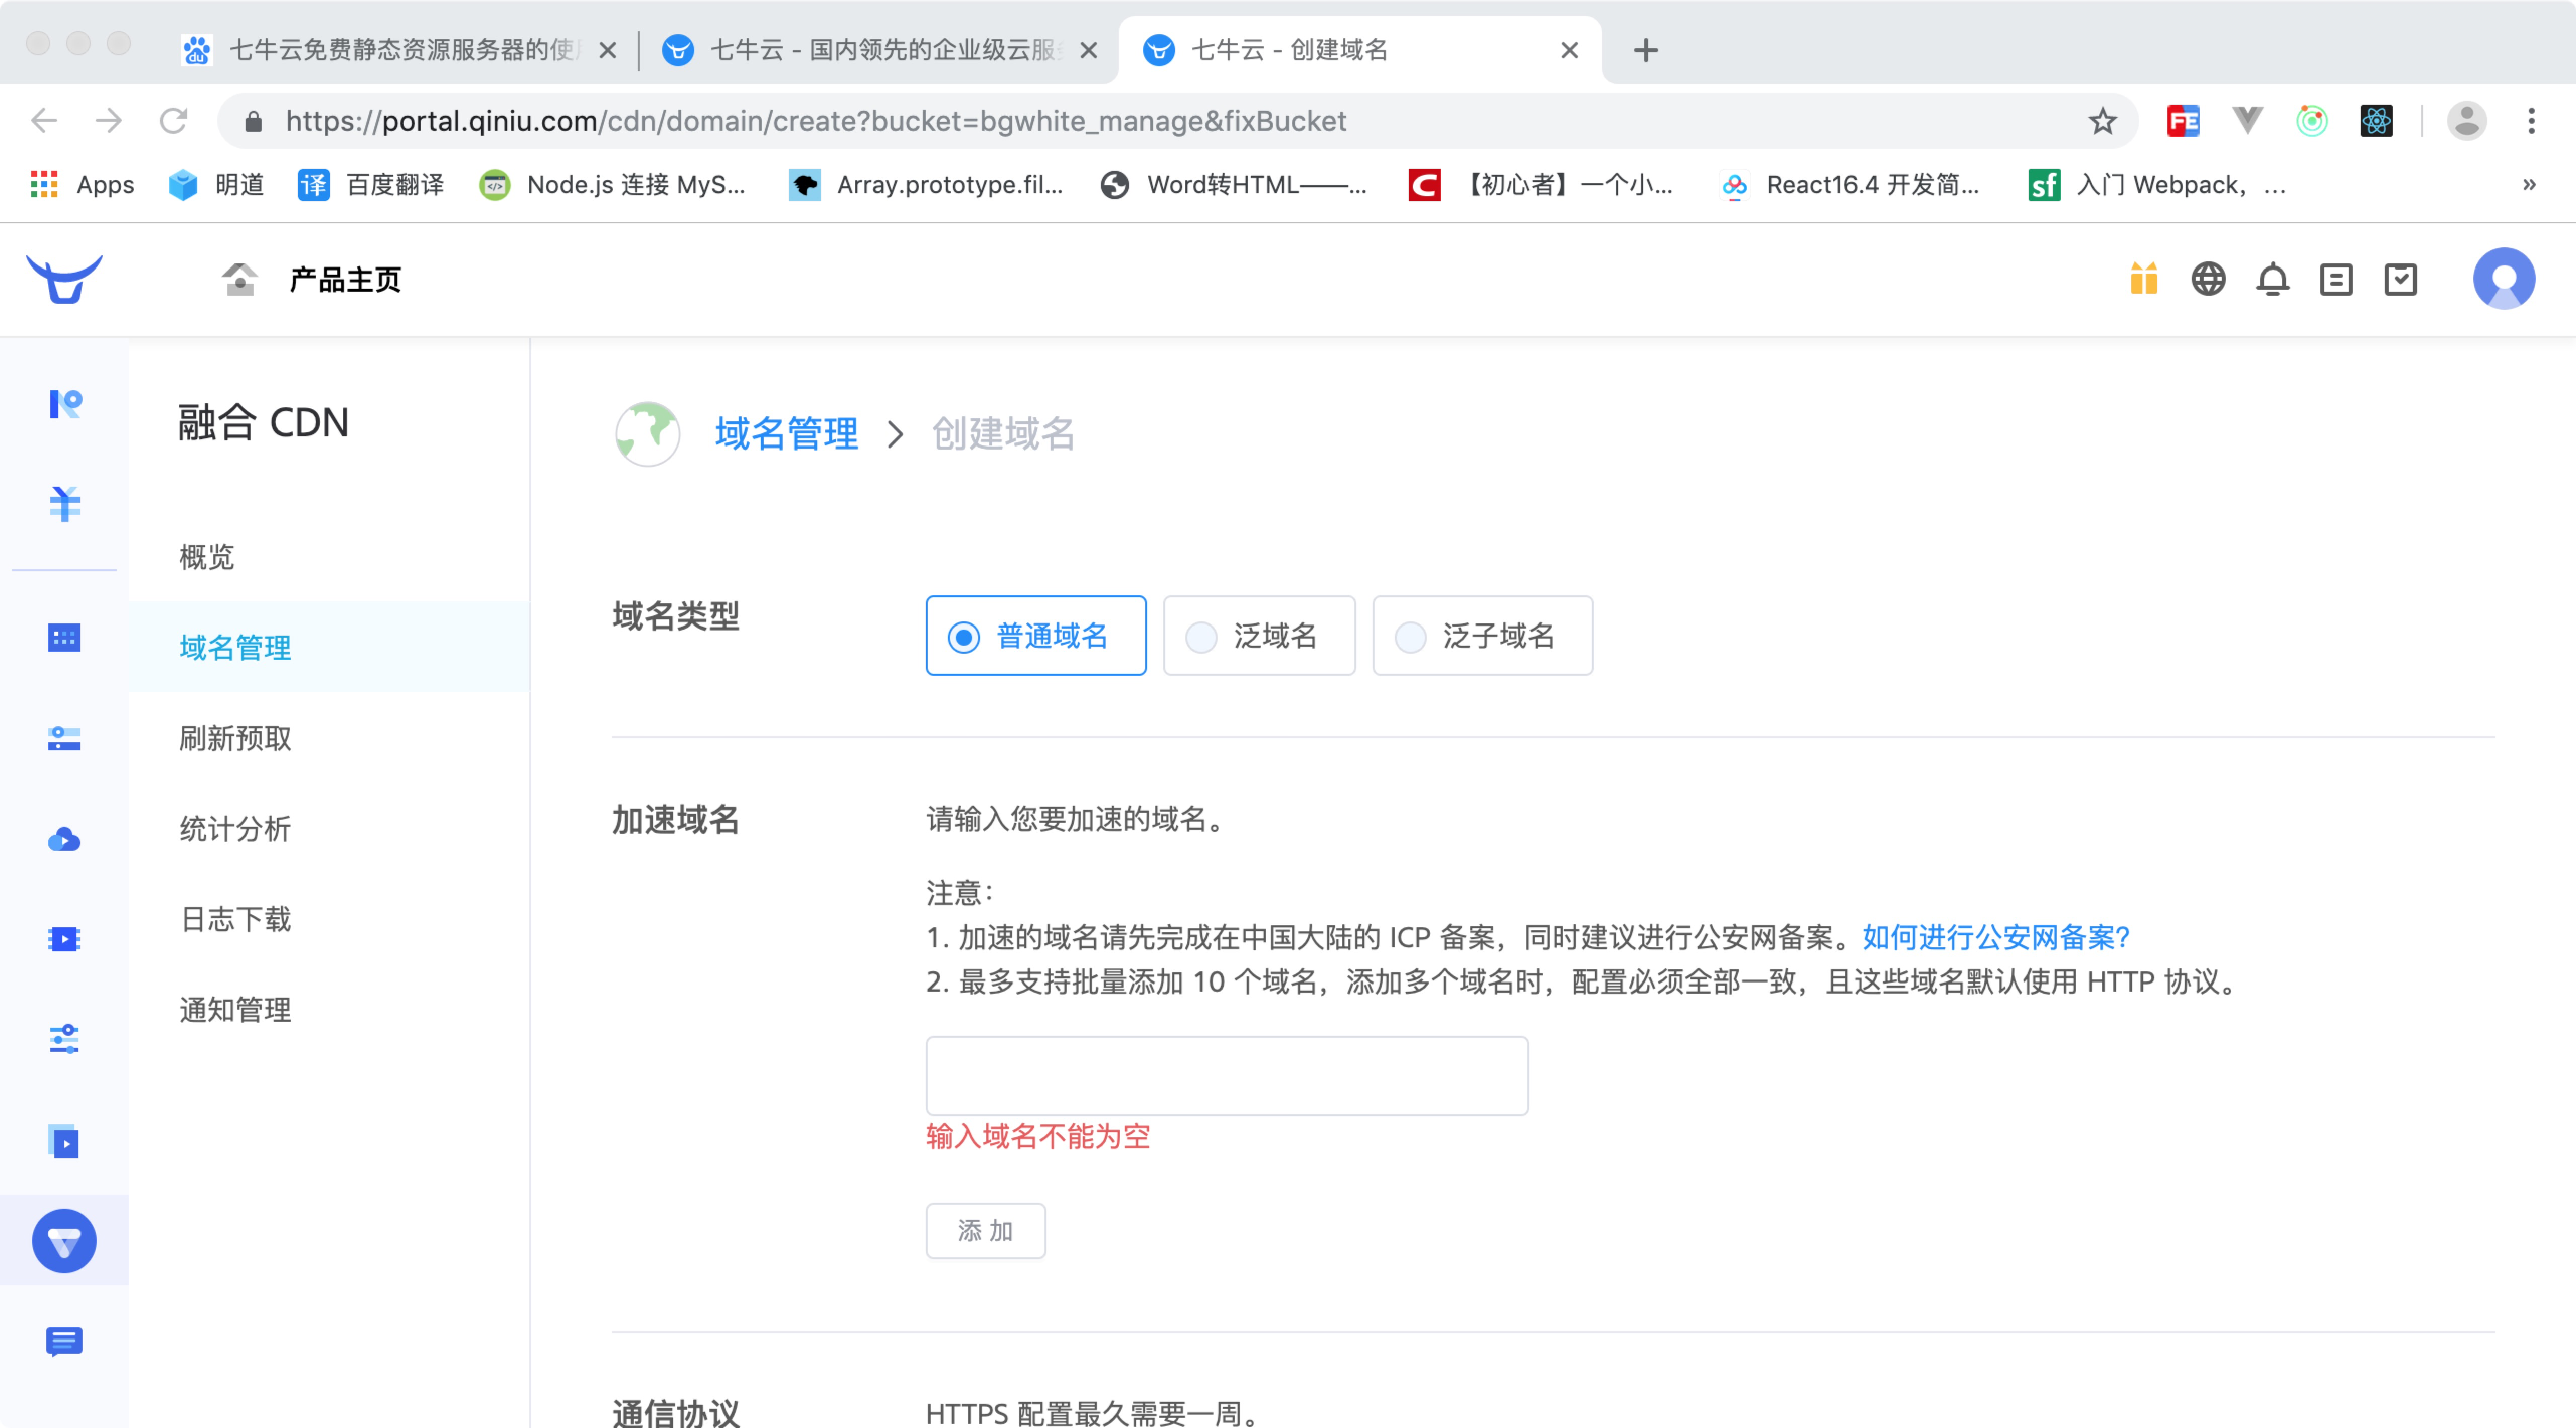
Task: Open the globe language icon
Action: coord(2208,279)
